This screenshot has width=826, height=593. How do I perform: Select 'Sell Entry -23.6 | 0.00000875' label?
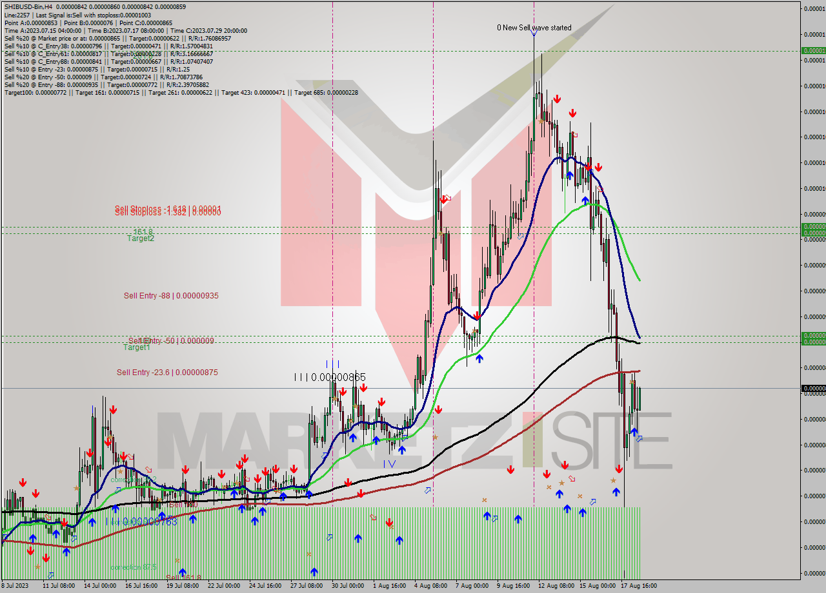pos(167,373)
